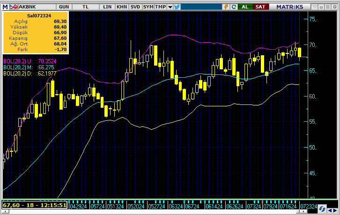Click the 061424 date label on time axis
Viewport: 340px width, 215px height.
214,206
